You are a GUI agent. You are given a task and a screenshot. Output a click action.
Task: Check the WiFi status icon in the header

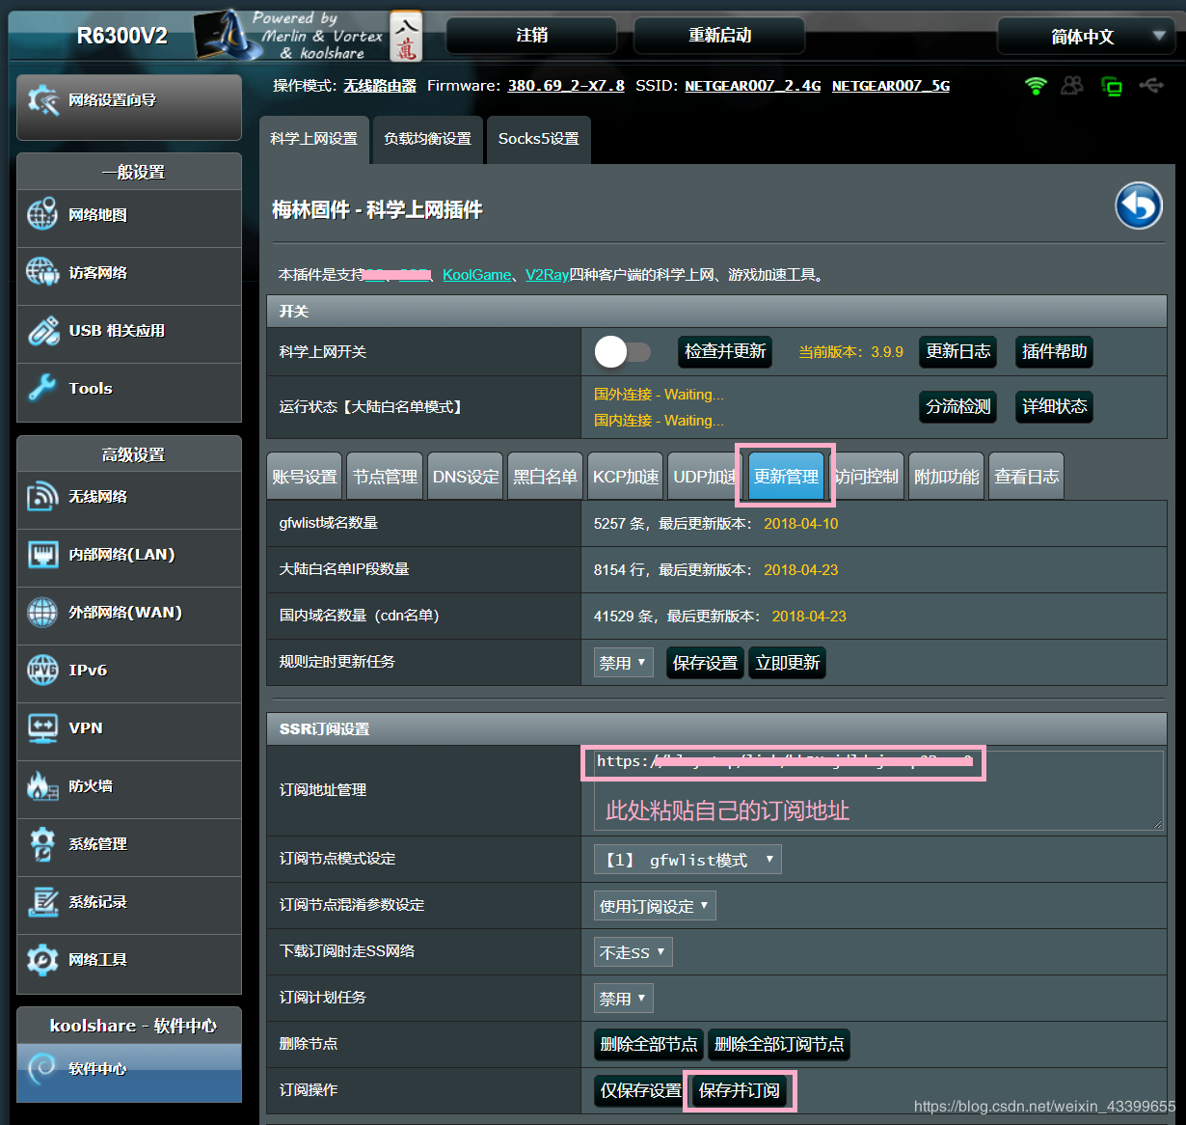[1036, 86]
